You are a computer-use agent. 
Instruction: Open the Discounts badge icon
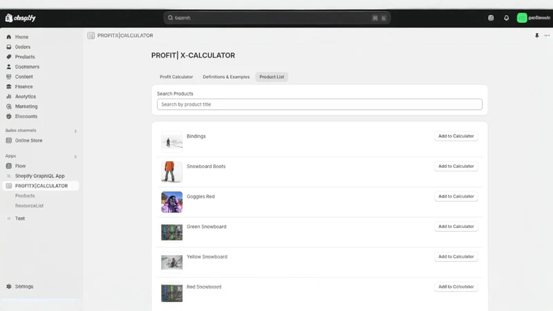pyautogui.click(x=9, y=116)
